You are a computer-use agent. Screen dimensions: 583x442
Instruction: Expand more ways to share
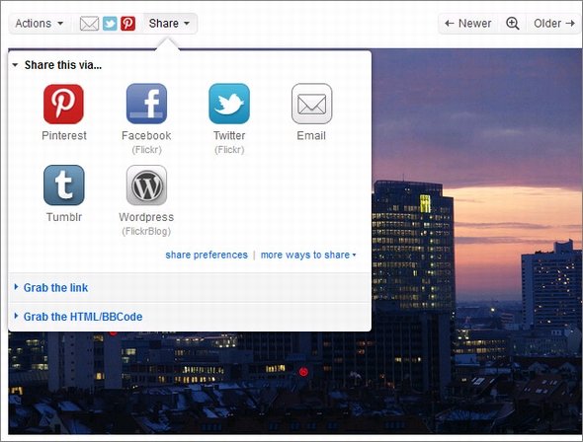tap(308, 255)
